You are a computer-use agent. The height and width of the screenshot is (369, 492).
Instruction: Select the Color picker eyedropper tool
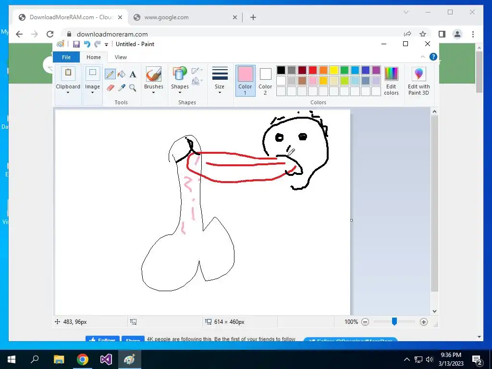pos(122,87)
